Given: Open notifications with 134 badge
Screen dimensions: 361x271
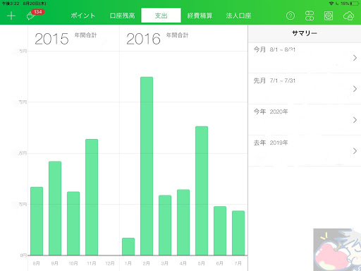Looking at the screenshot, I should (34, 15).
